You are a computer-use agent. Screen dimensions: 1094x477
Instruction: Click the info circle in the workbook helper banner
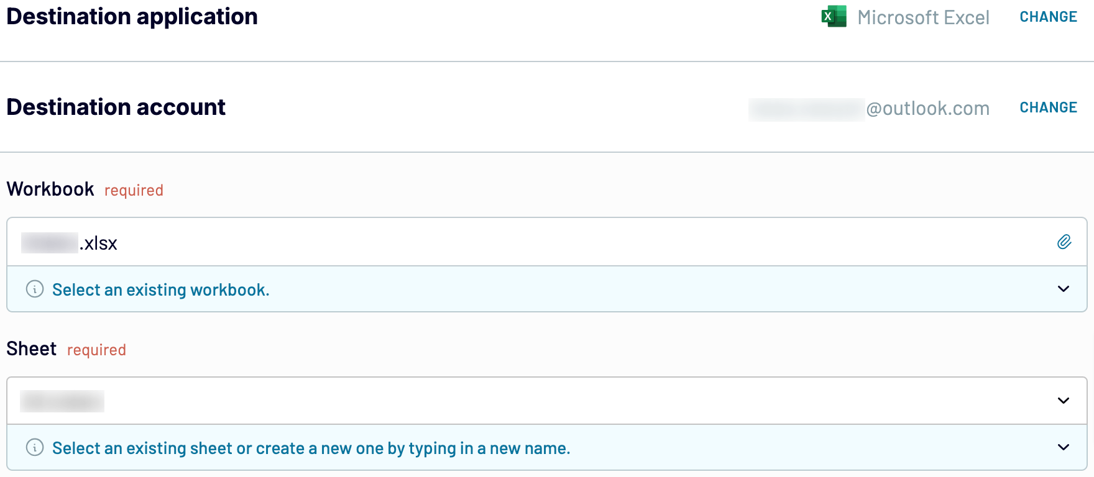click(34, 289)
